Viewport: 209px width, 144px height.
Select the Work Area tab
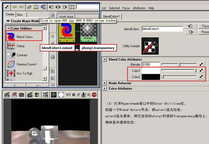point(66,17)
